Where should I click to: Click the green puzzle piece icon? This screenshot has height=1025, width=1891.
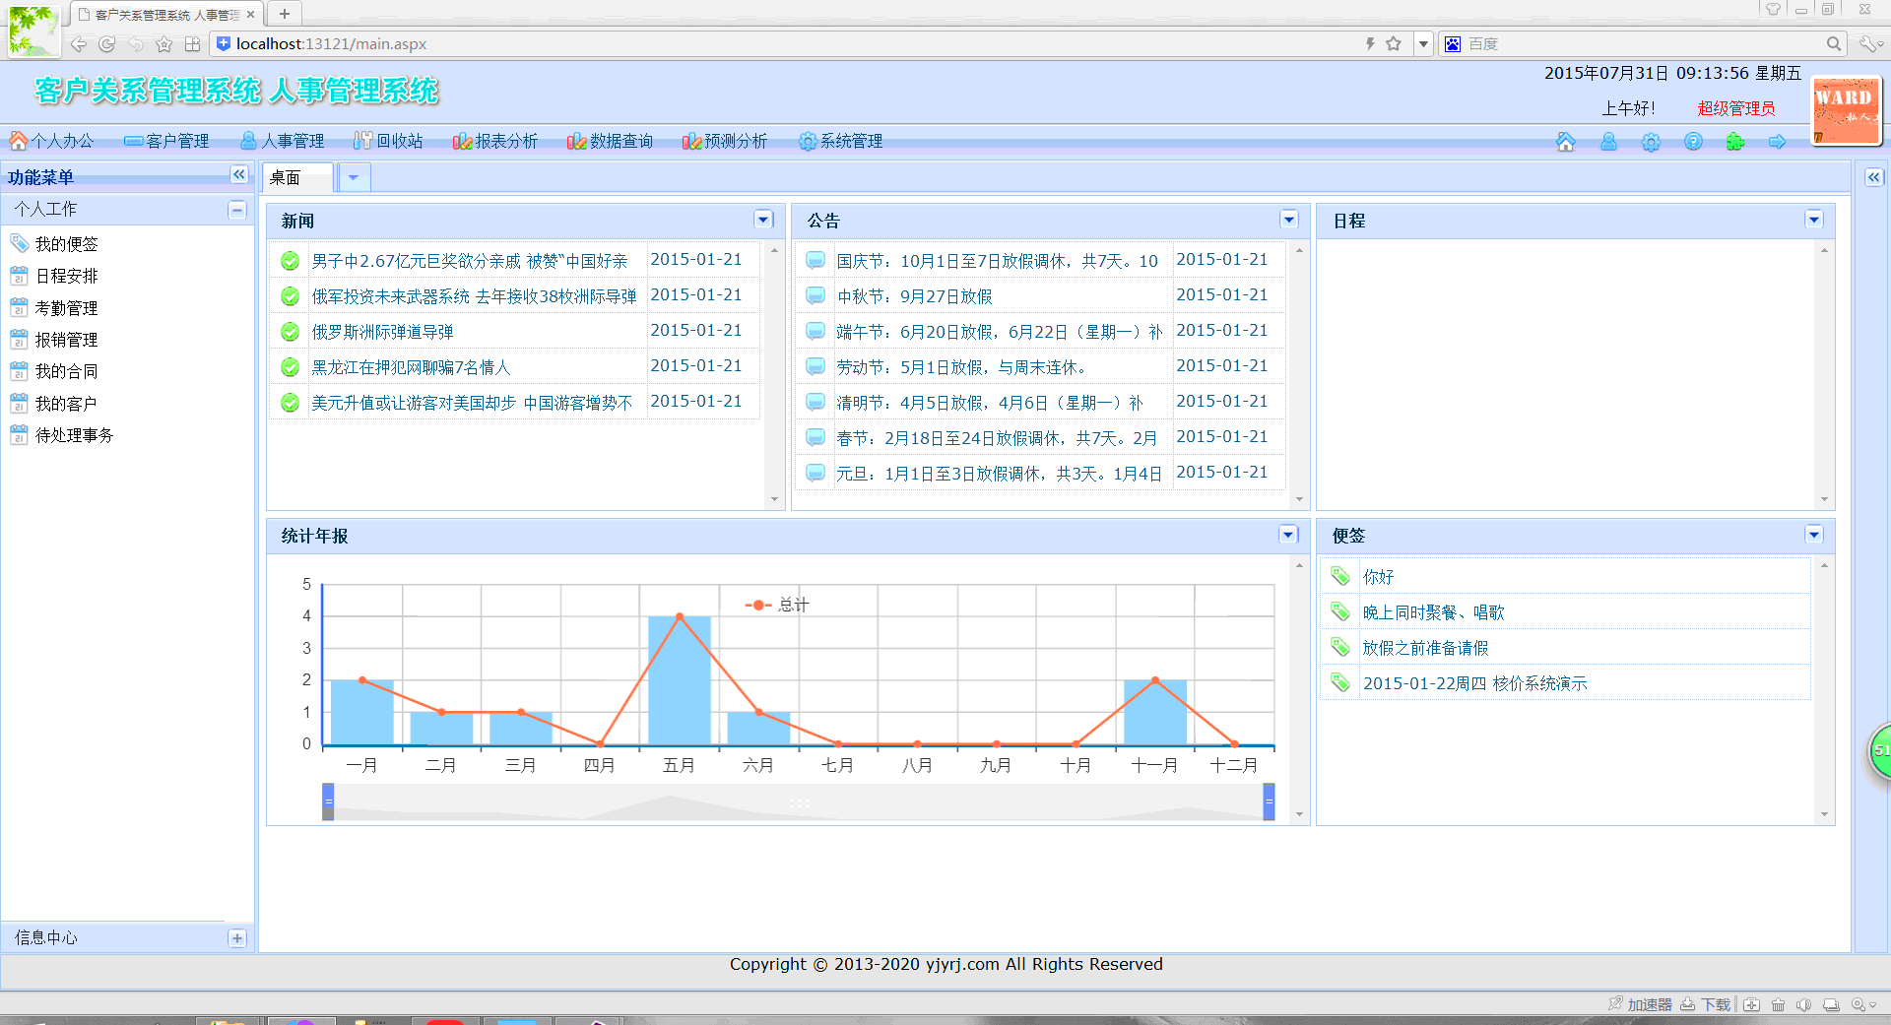(1735, 142)
